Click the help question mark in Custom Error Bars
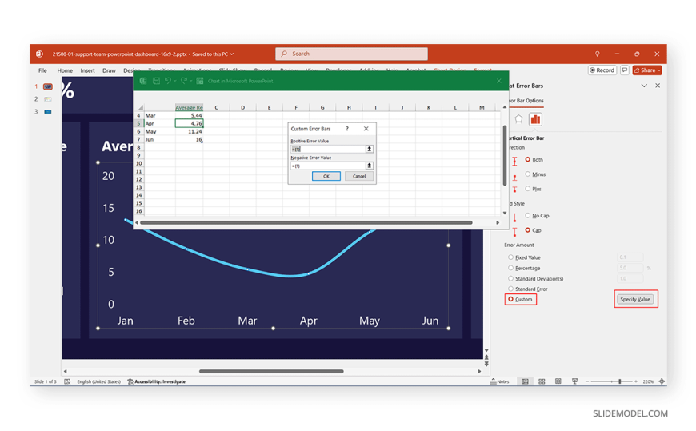Screen dimensions: 696x431 tap(347, 129)
